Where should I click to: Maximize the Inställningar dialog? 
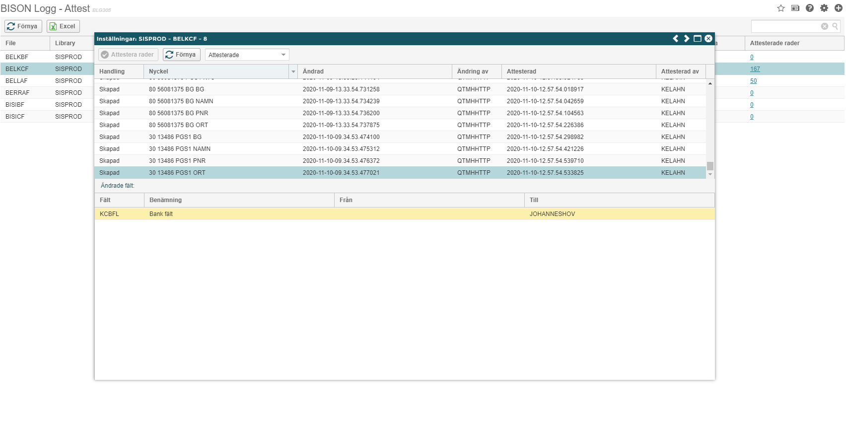click(698, 39)
